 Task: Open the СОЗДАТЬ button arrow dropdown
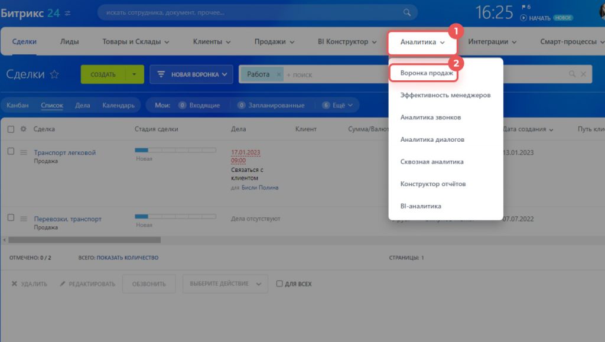pyautogui.click(x=134, y=74)
